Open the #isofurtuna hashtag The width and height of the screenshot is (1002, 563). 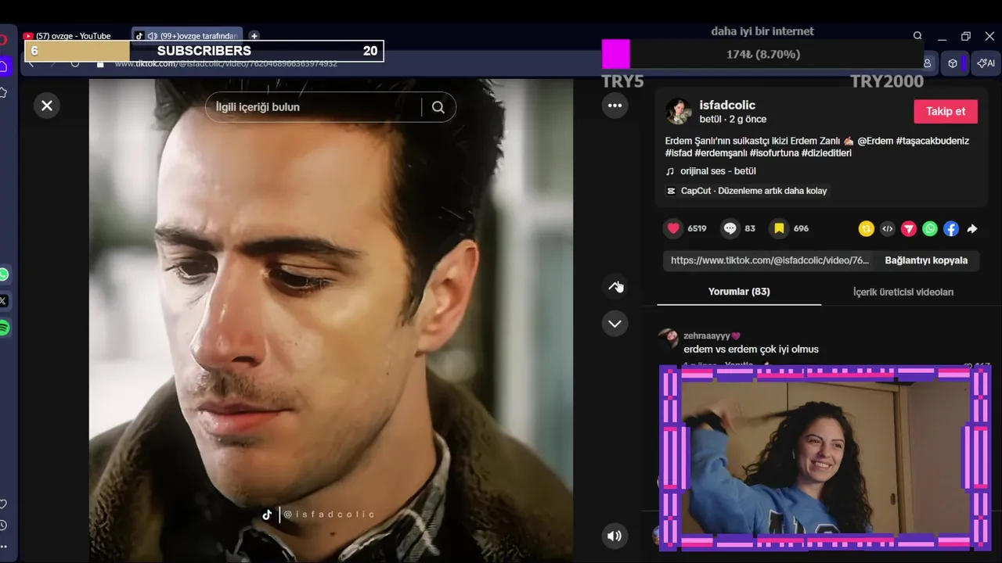[x=774, y=153]
